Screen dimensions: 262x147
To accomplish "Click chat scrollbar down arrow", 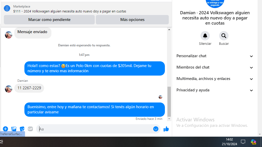I will click(x=169, y=119).
